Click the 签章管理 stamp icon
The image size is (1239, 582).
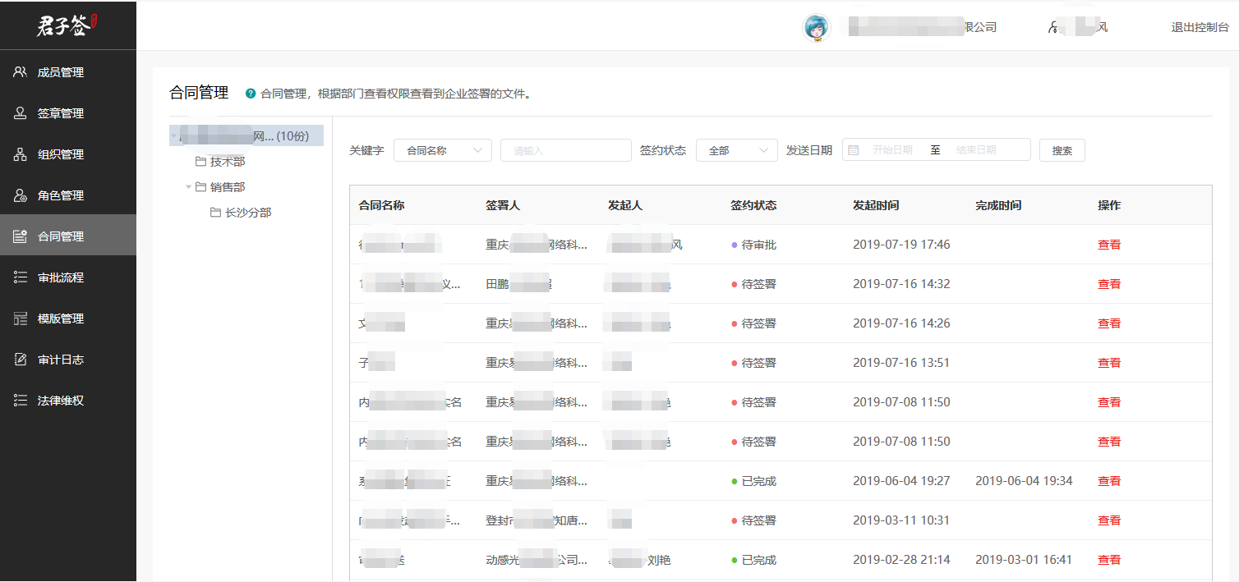coord(21,113)
